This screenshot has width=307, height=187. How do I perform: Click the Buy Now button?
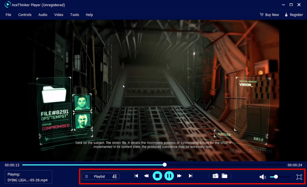click(269, 15)
